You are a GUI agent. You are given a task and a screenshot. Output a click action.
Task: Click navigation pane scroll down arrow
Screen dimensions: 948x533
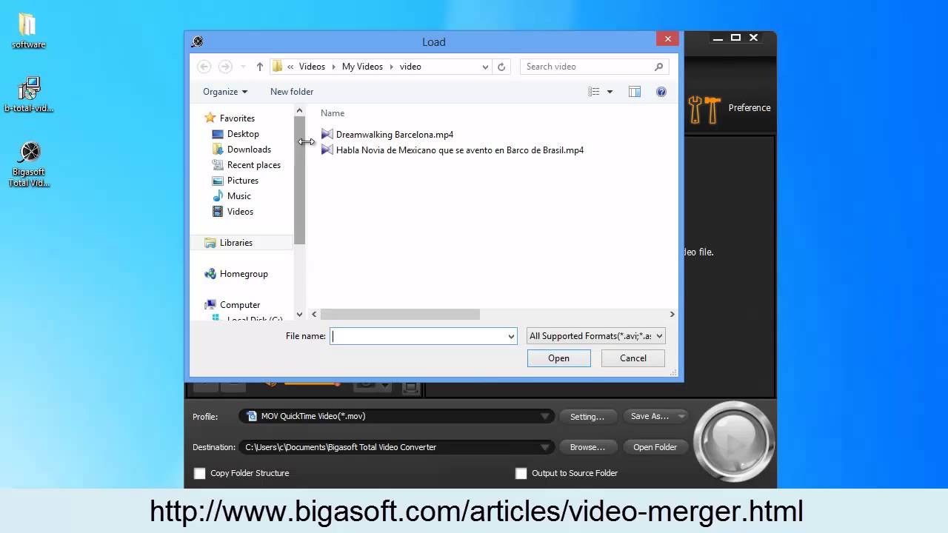300,315
